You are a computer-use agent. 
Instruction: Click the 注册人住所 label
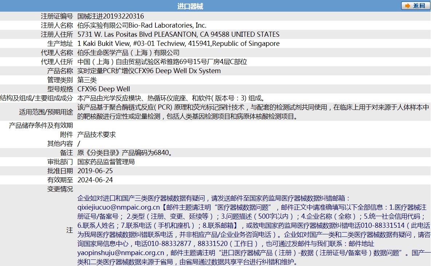coord(57,34)
